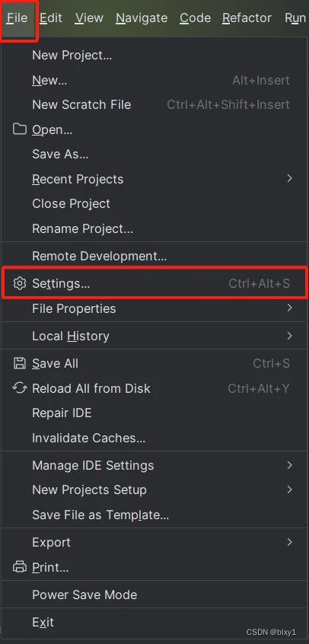The height and width of the screenshot is (644, 309).
Task: Expand the File Properties submenu
Action: [x=154, y=308]
